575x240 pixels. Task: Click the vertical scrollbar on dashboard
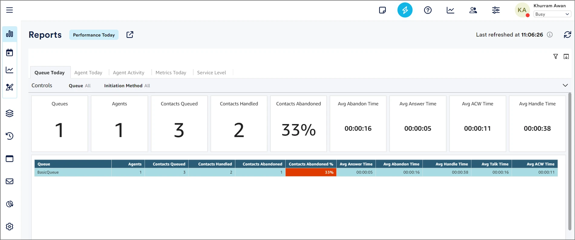coord(570,160)
